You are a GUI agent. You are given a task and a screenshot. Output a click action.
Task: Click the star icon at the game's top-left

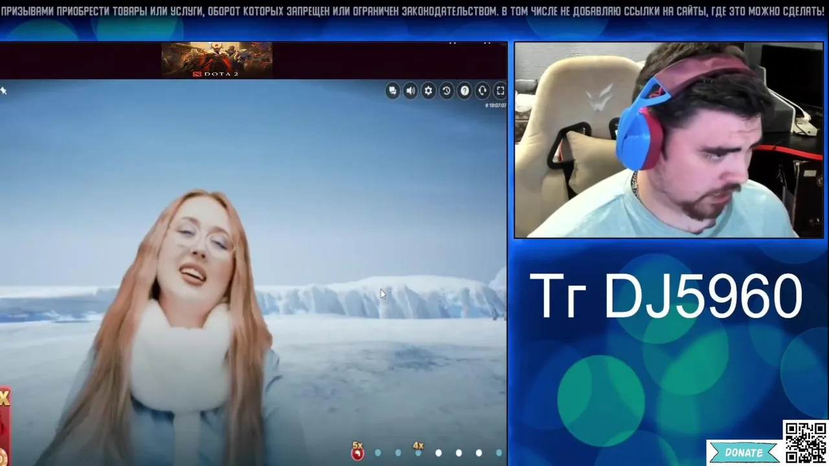tap(3, 91)
